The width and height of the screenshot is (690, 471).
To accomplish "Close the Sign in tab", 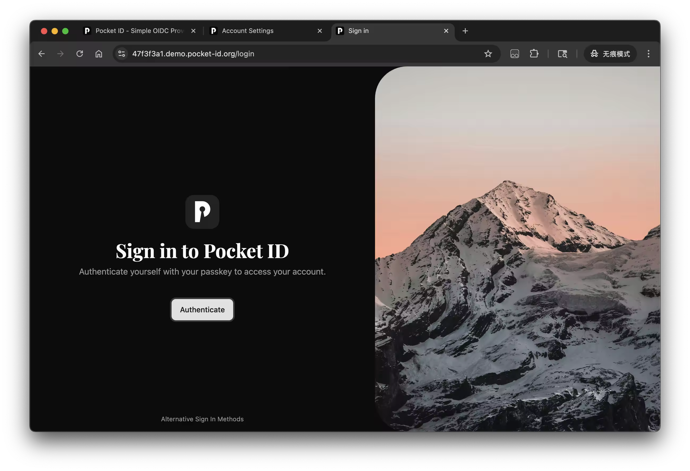I will point(446,31).
